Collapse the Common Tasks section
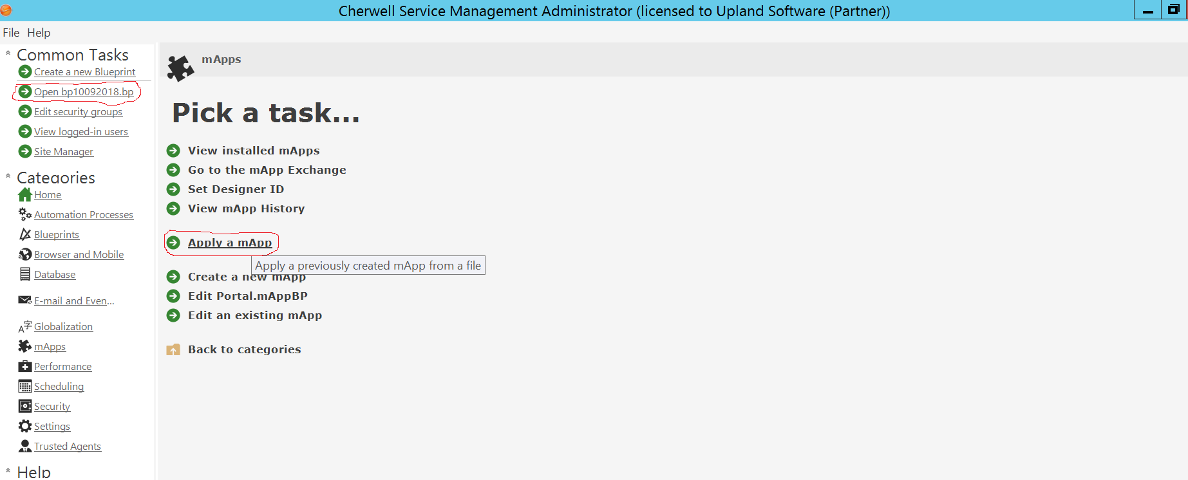This screenshot has width=1188, height=480. [8, 53]
